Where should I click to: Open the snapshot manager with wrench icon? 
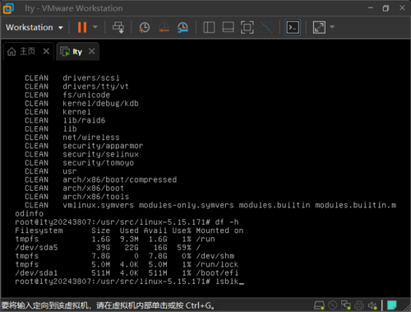[x=182, y=27]
